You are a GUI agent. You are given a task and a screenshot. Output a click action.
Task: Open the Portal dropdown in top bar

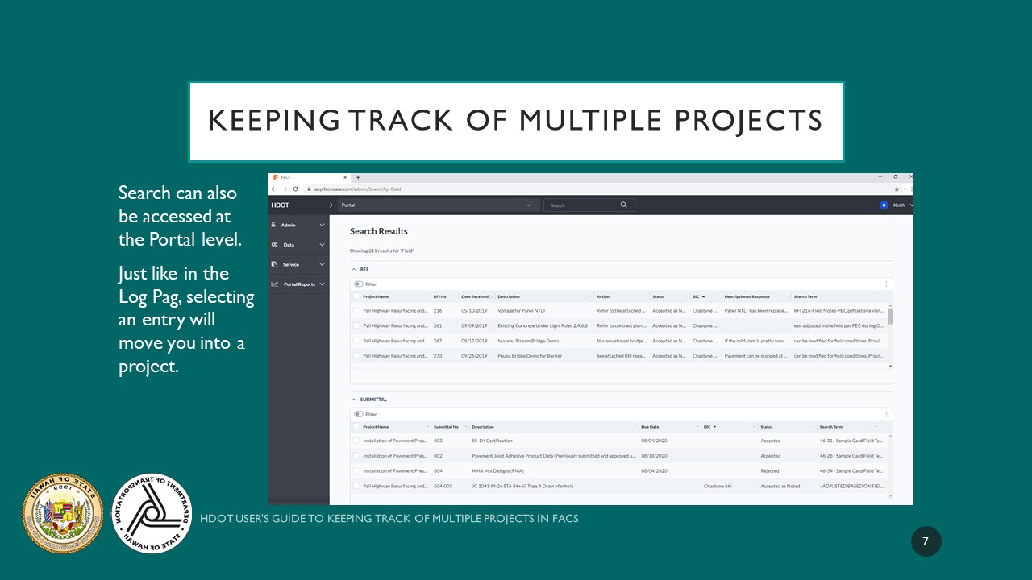click(438, 205)
